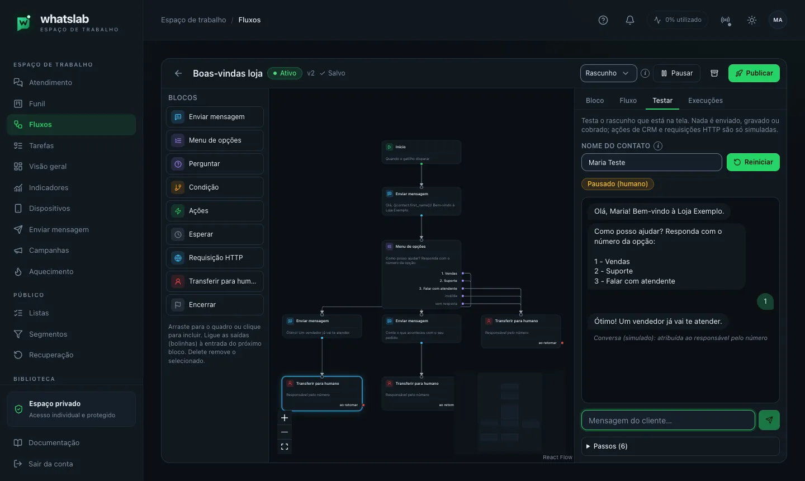Click the 0% utilizado usage indicator

pos(678,20)
